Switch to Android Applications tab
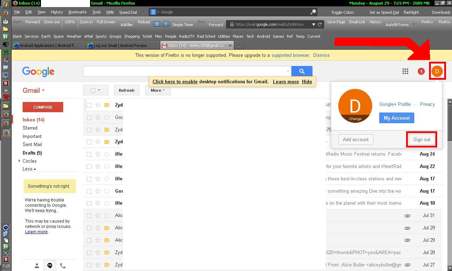 [48, 46]
